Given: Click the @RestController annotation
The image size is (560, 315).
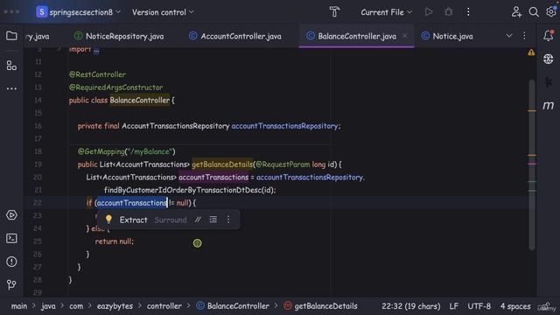Looking at the screenshot, I should pyautogui.click(x=97, y=74).
